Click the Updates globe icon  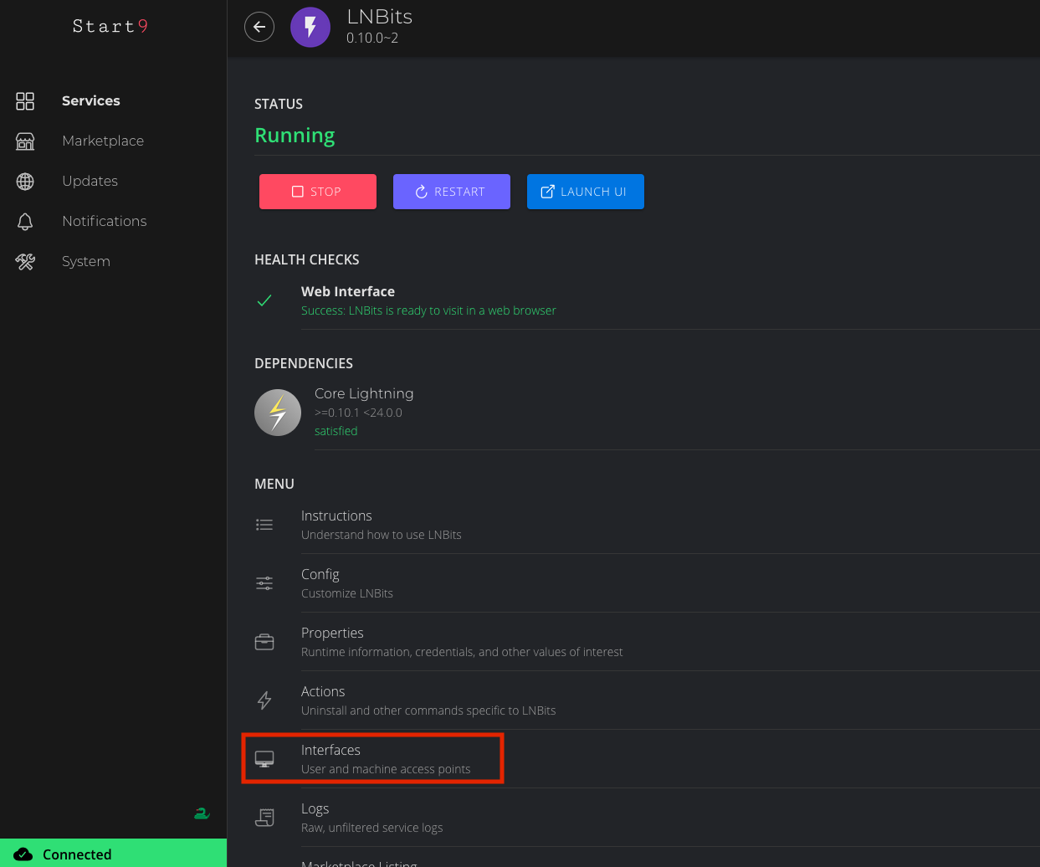25,182
